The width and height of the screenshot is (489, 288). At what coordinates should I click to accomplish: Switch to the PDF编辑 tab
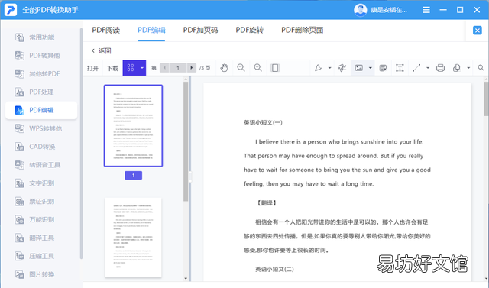pos(151,30)
